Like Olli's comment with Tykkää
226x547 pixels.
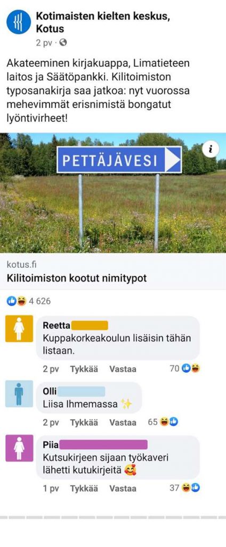coord(84,423)
